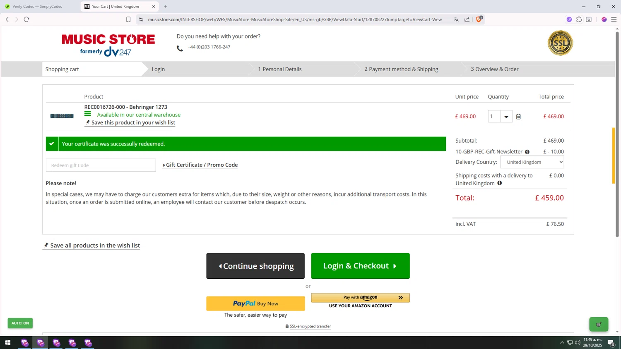Click the floating green cart icon

tap(599, 325)
